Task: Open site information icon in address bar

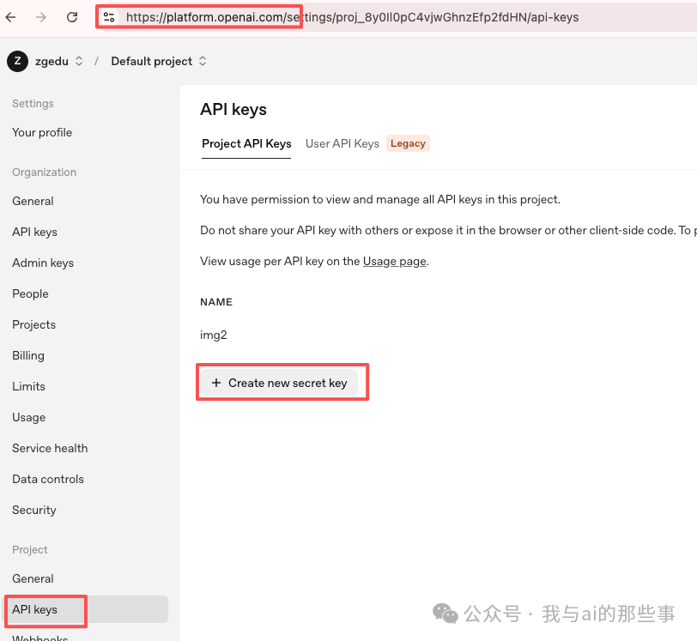Action: pyautogui.click(x=109, y=17)
